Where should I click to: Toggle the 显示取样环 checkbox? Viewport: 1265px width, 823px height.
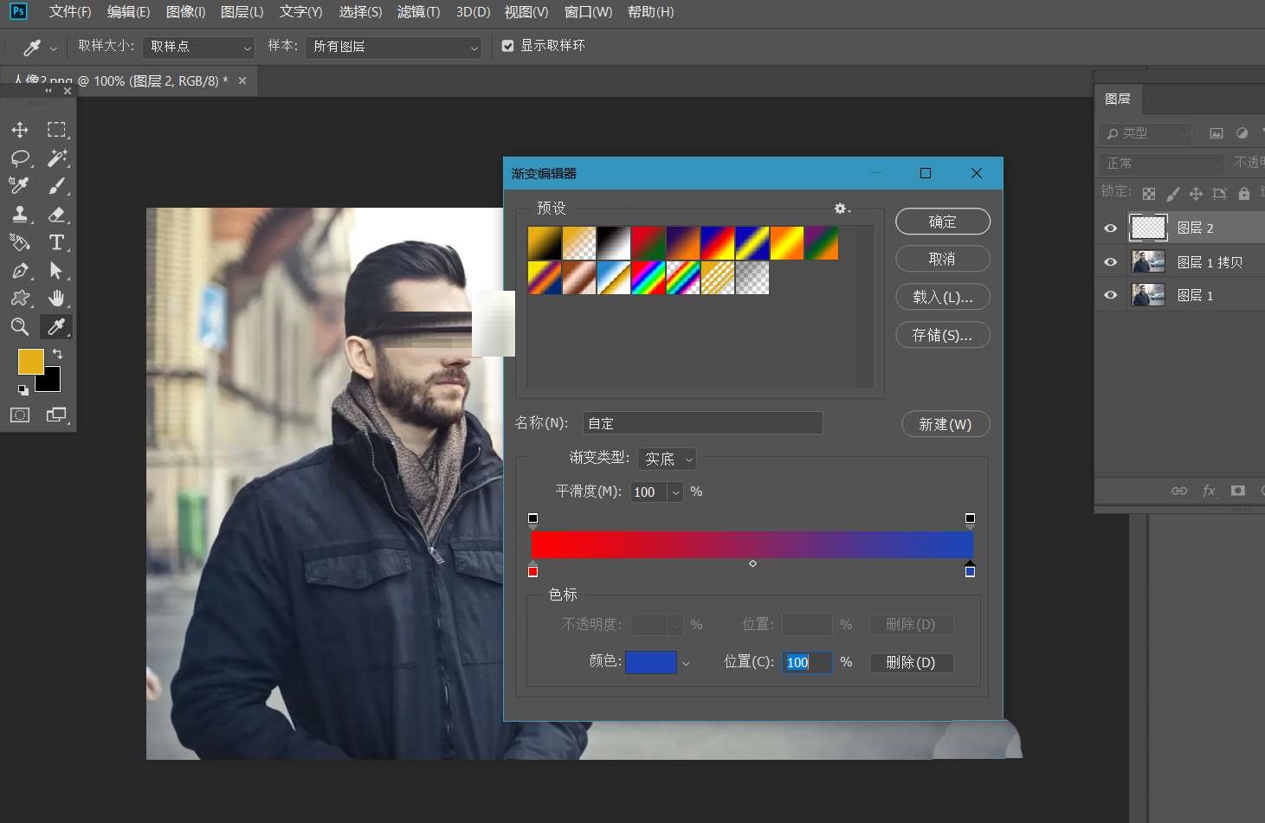508,46
